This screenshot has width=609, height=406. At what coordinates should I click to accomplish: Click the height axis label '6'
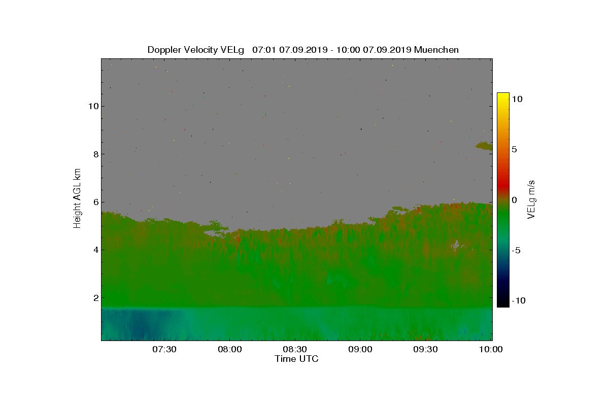(95, 202)
